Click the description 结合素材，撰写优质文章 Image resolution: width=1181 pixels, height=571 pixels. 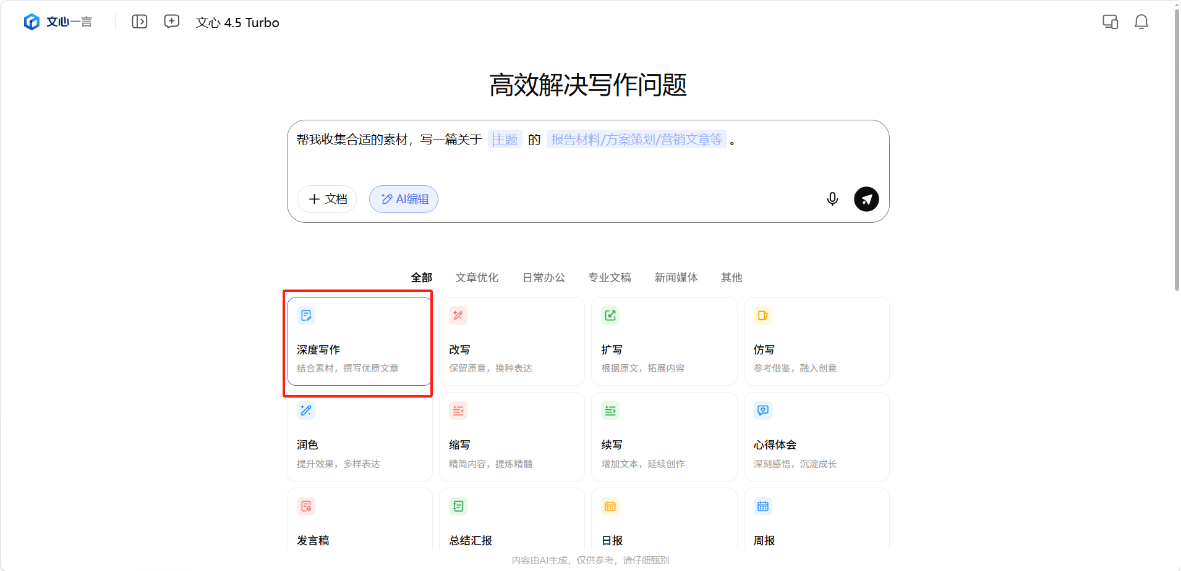pos(347,368)
